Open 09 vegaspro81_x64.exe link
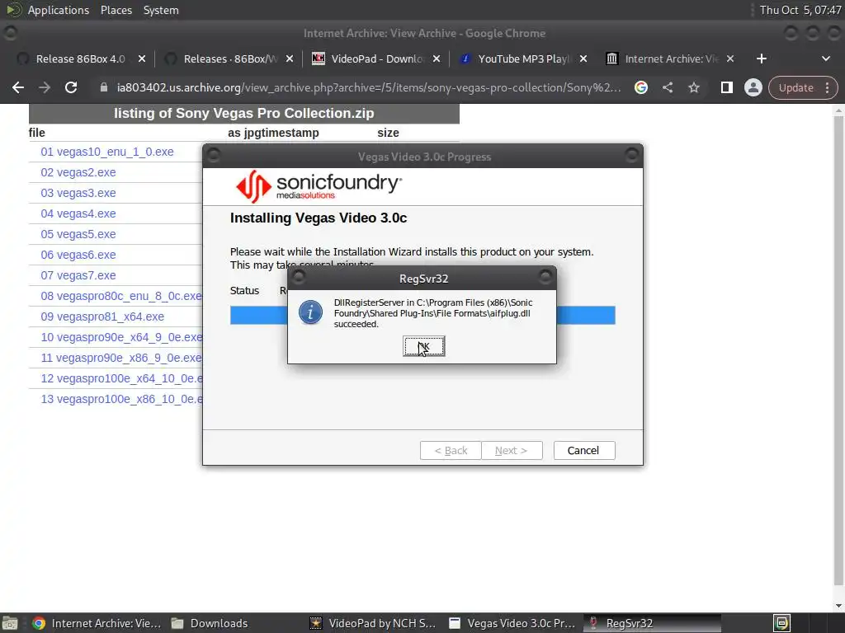Screen dimensions: 845x633 (x=102, y=316)
